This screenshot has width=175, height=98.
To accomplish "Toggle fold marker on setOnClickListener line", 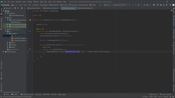I will (x=33, y=45).
